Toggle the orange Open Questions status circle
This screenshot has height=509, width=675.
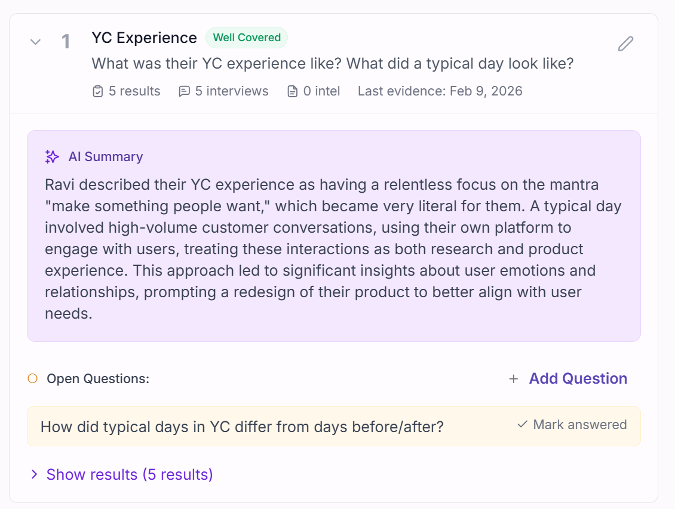click(33, 378)
